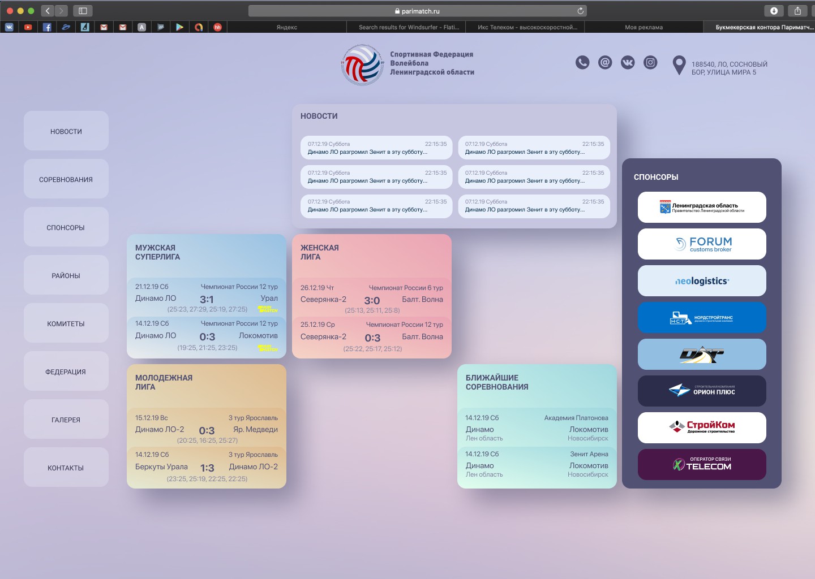Select the Букмекерская контора Париматч tab
The height and width of the screenshot is (579, 815).
[760, 27]
